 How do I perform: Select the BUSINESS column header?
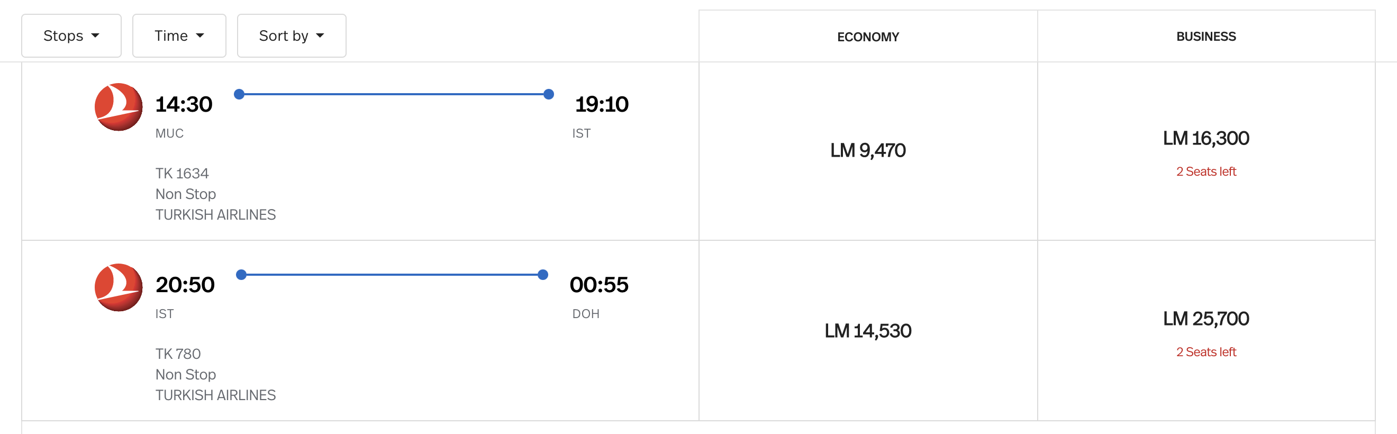[x=1205, y=37]
